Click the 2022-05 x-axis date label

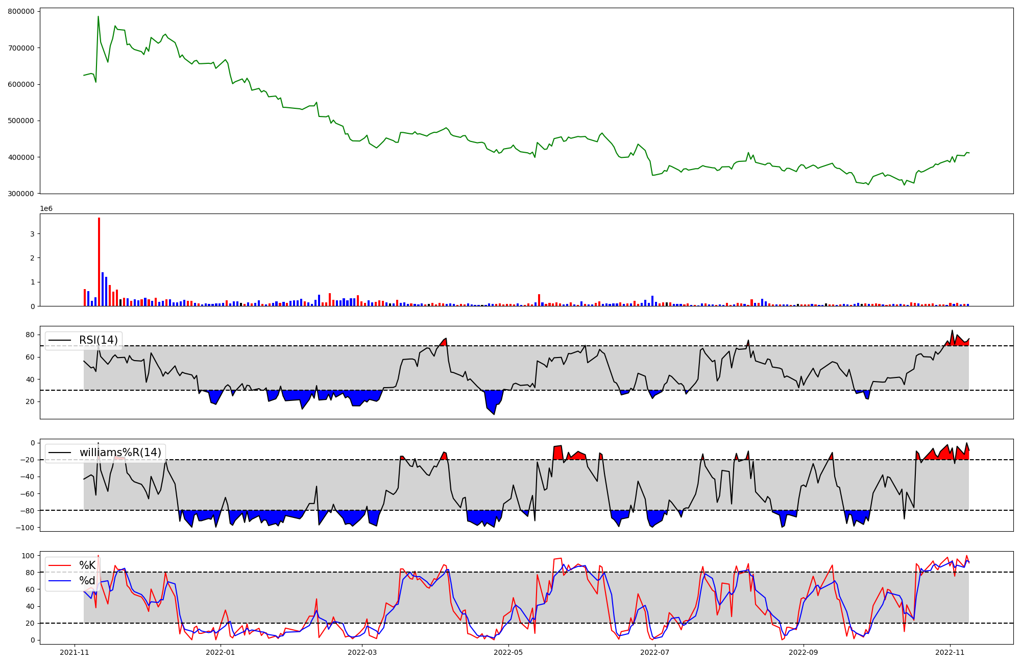(x=508, y=652)
